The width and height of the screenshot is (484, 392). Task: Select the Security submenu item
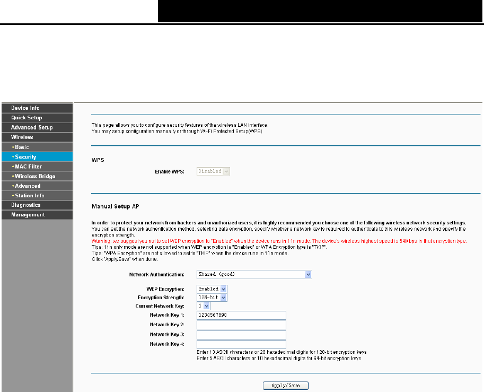pos(37,156)
